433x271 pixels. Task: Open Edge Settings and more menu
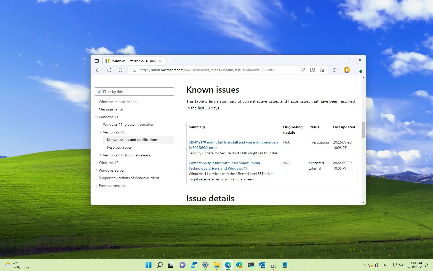[x=359, y=70]
